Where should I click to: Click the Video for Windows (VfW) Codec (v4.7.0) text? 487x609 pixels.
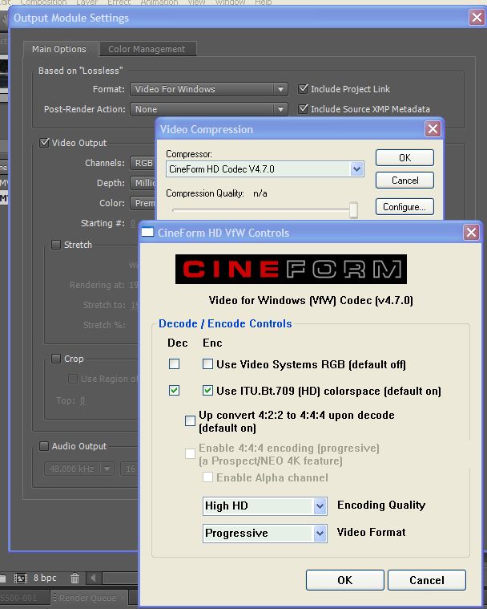[x=311, y=300]
